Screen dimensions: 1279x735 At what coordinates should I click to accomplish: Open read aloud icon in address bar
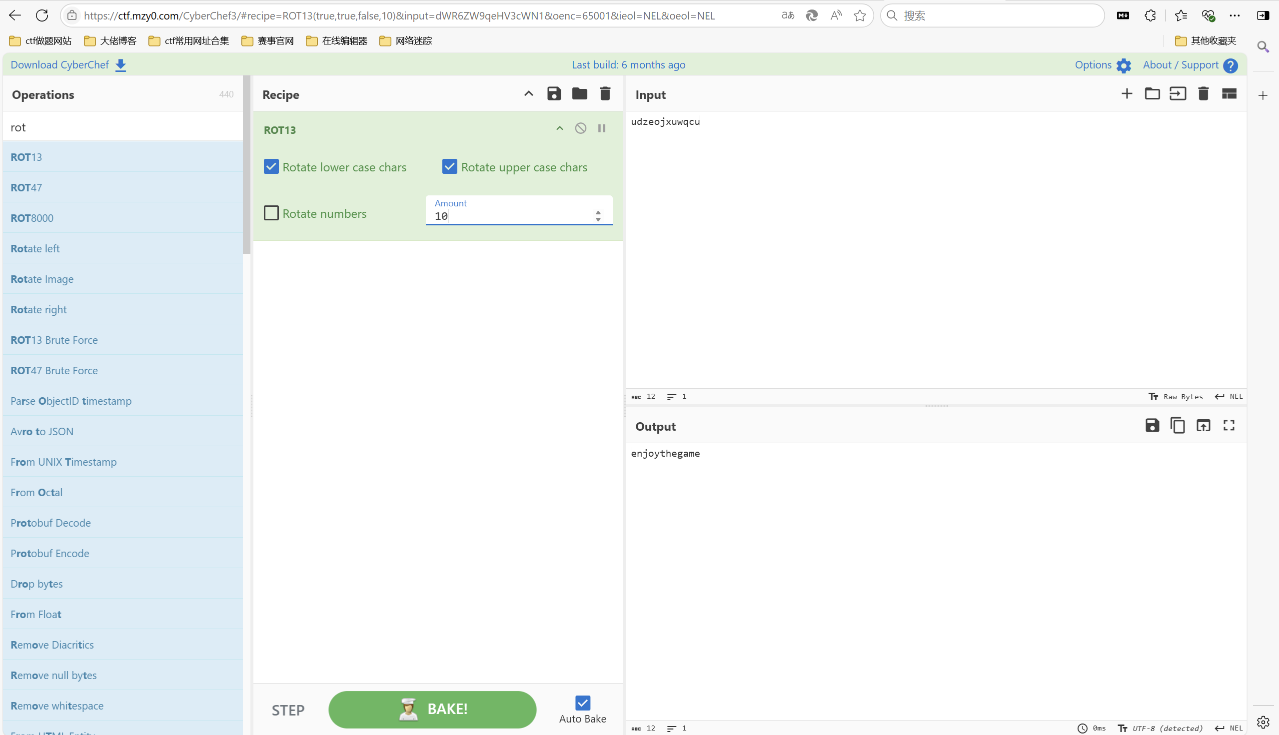pos(836,15)
